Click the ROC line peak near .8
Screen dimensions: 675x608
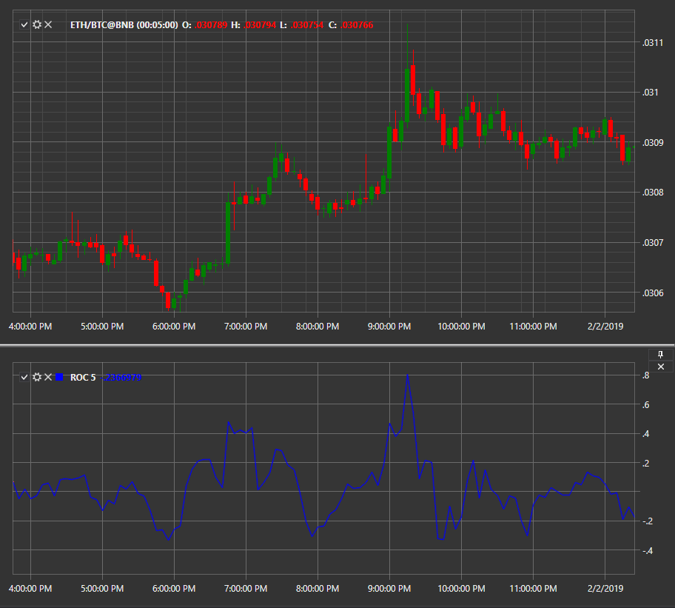pos(407,375)
